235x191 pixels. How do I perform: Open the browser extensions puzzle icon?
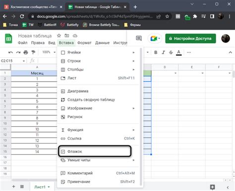[195, 16]
